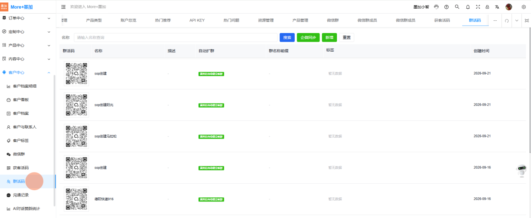Click the name 德阳快递916

click(104, 199)
